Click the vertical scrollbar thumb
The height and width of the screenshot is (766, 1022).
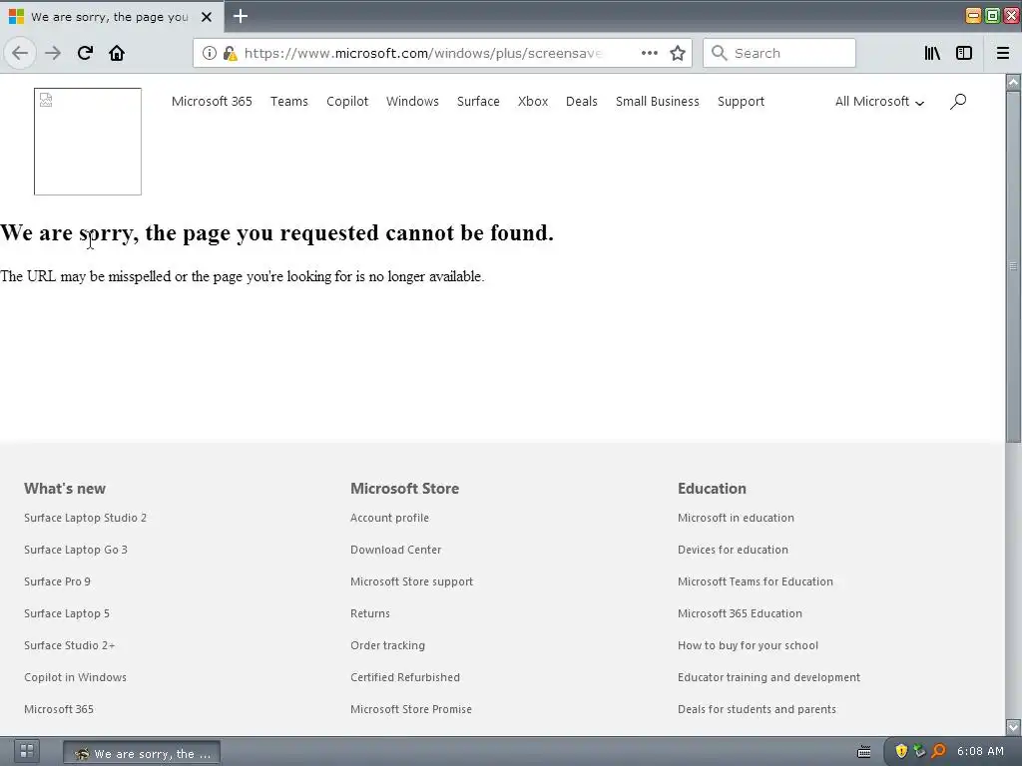tap(1013, 266)
